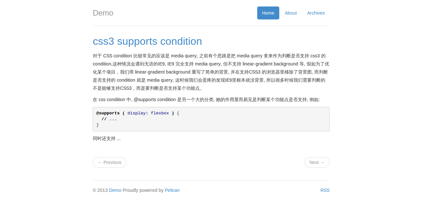Visit the Pelican link in the footer
Viewport: 422px width, 221px height.
coord(172,190)
